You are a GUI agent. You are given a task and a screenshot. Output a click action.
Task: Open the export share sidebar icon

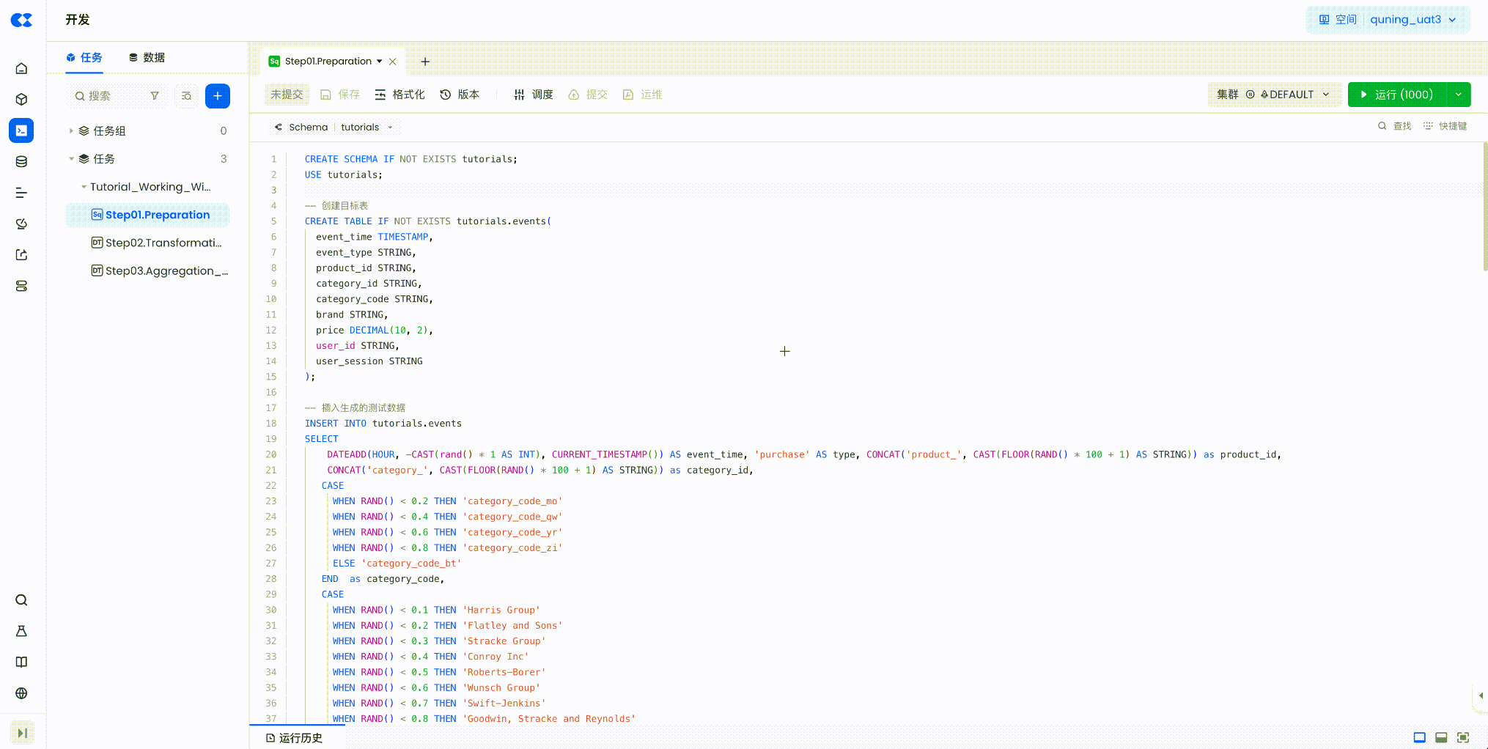(x=21, y=255)
